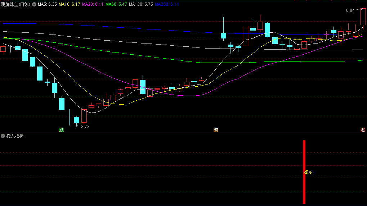Open dropdown beside 明牌珠宝(日线) title
The image size is (367, 206).
[x=34, y=4]
